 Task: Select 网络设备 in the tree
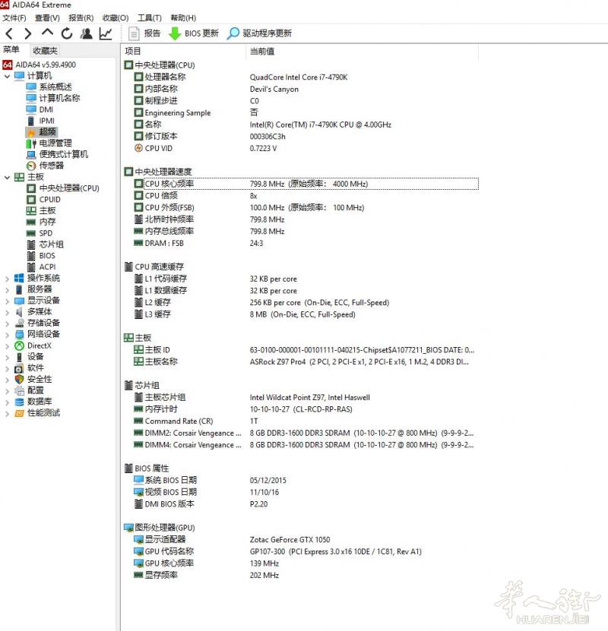tap(37, 335)
